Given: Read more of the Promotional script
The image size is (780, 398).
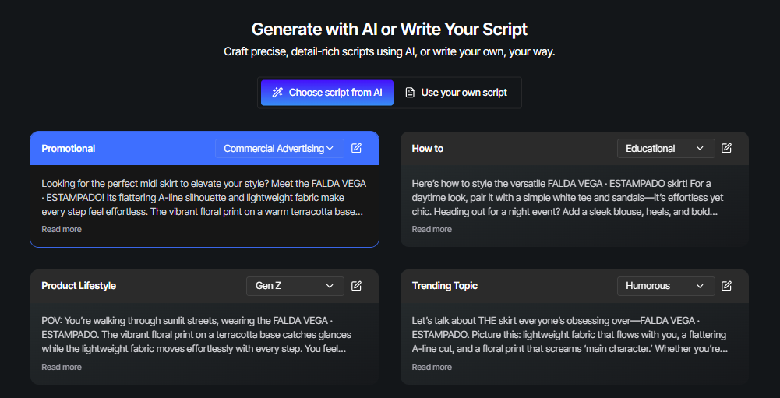Looking at the screenshot, I should 62,229.
